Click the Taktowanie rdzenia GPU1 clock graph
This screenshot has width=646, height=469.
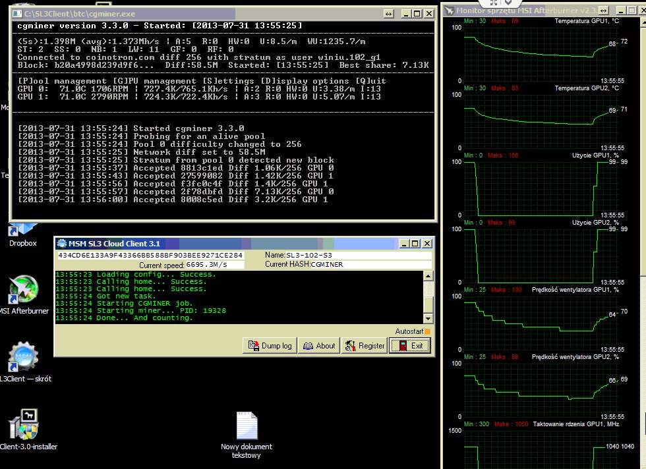tap(542, 450)
